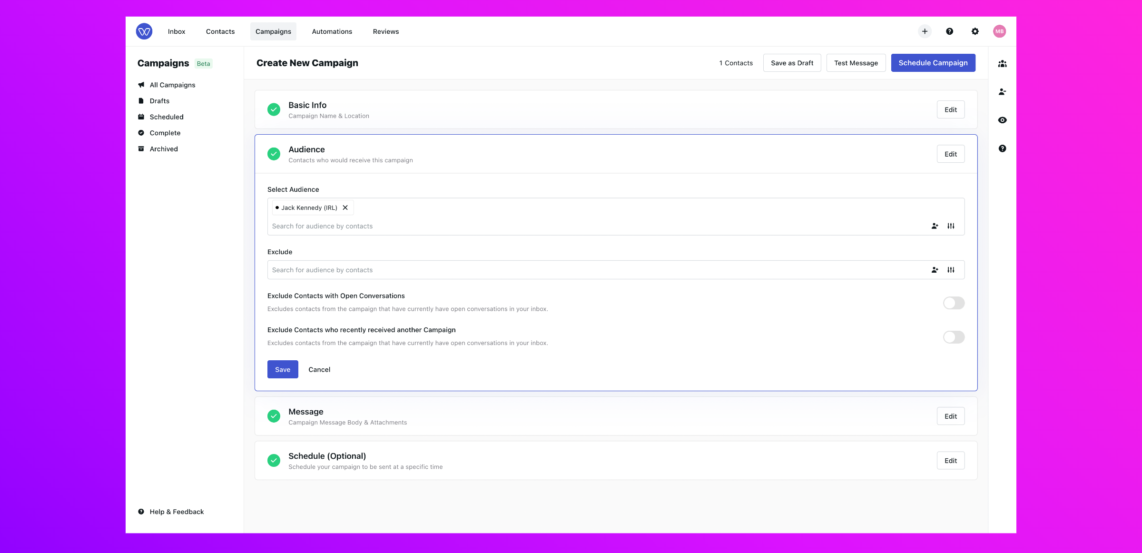Click add-contact icon in Select Audience field

point(935,226)
